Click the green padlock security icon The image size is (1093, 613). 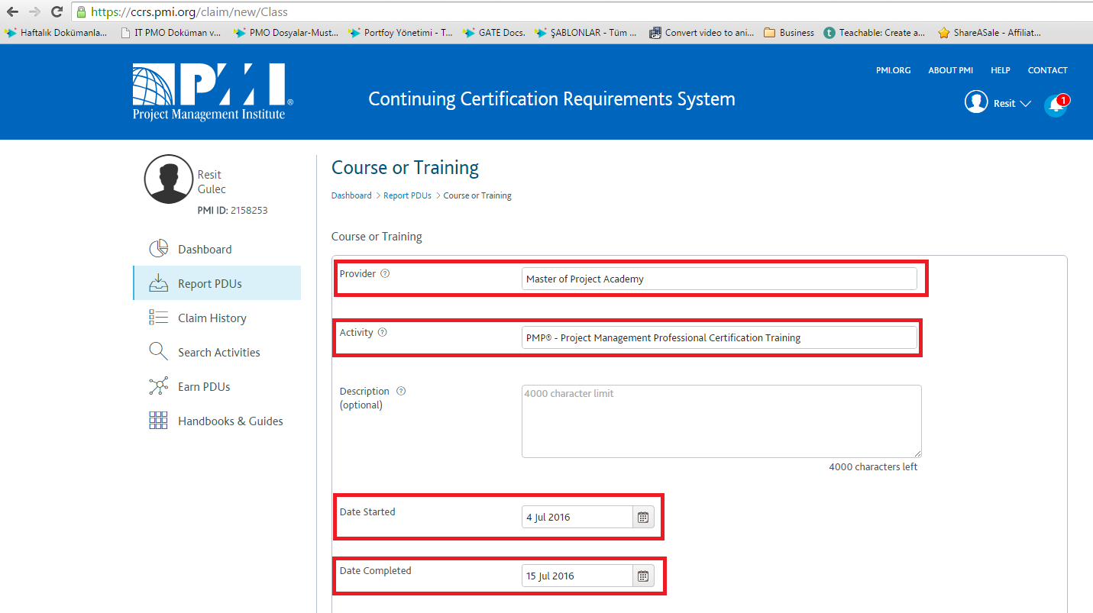tap(82, 12)
